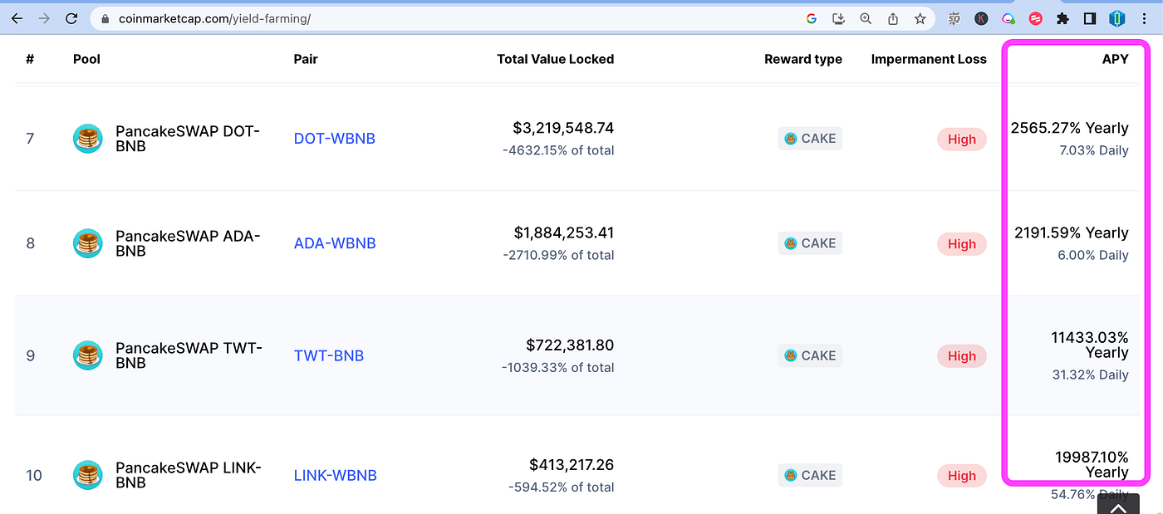Click the browser back arrow

pyautogui.click(x=17, y=18)
